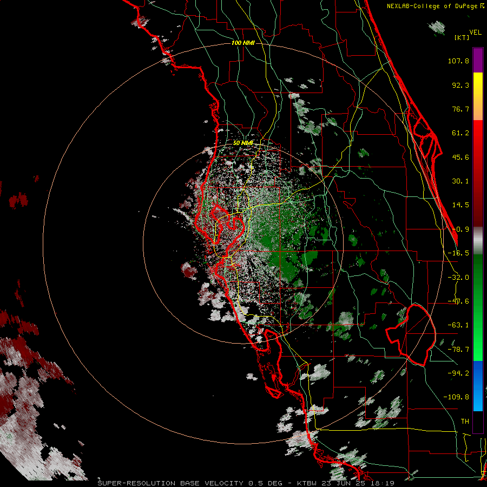Select the 76.7 velocity scale value
The height and width of the screenshot is (487, 487).
coord(460,109)
